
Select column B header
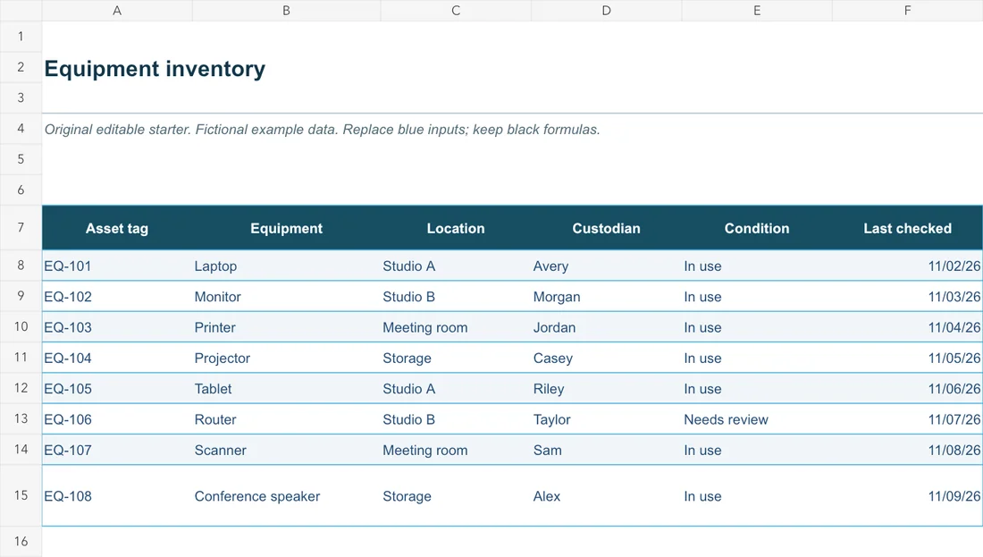pos(287,11)
